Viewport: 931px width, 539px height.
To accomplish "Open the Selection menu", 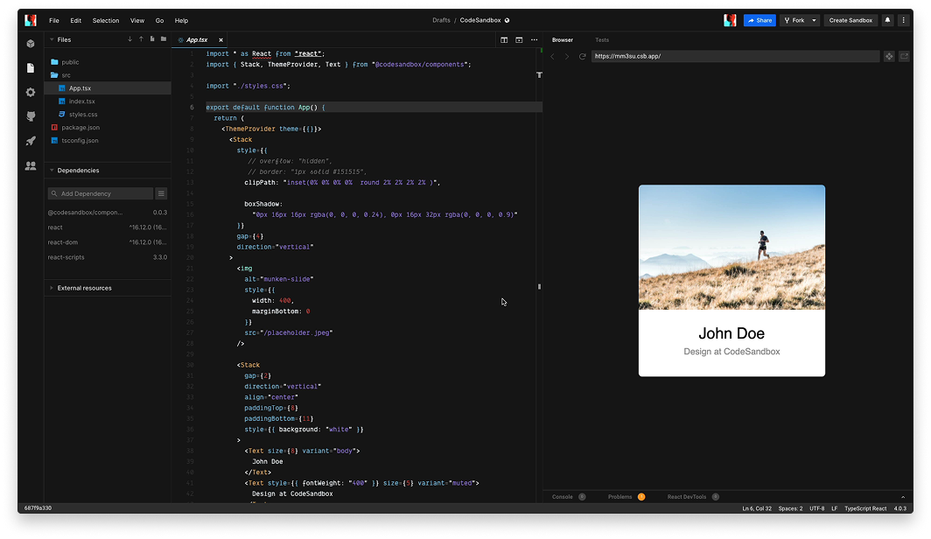I will tap(106, 20).
